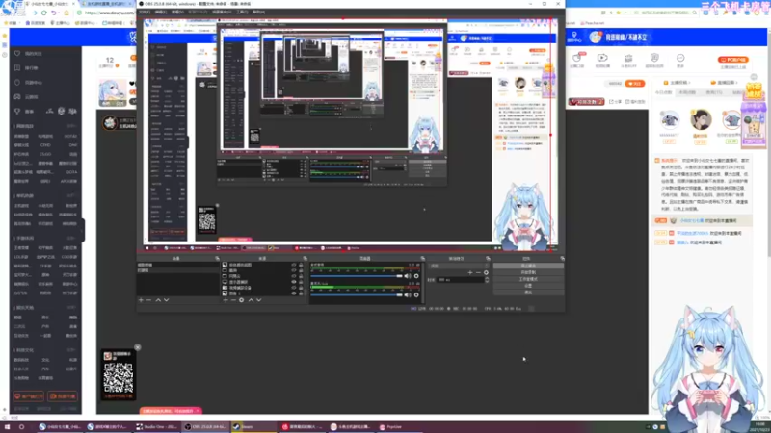
Task: Open the 帮助 menu in OBS
Action: coord(258,12)
